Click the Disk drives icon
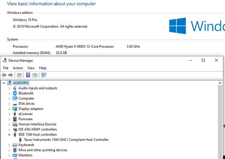Image resolution: width=225 pixels, height=159 pixels. 15,104
